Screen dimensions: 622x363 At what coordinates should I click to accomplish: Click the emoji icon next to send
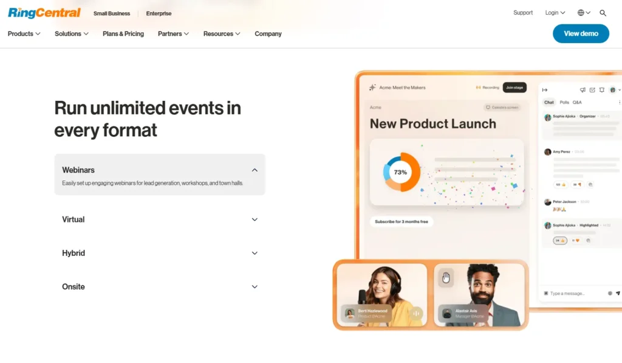point(610,294)
